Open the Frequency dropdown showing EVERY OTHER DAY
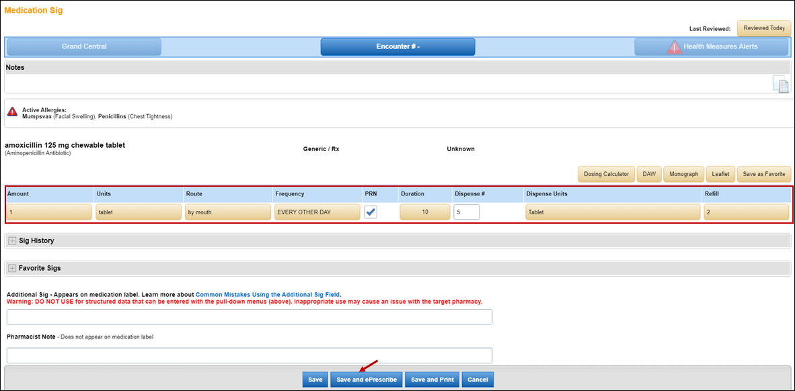The width and height of the screenshot is (795, 391). click(315, 212)
